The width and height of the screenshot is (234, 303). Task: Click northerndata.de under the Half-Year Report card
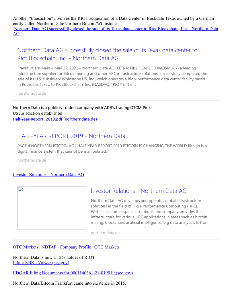(x=32, y=160)
